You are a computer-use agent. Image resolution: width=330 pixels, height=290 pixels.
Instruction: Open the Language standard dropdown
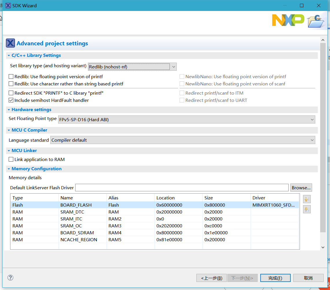(x=312, y=140)
